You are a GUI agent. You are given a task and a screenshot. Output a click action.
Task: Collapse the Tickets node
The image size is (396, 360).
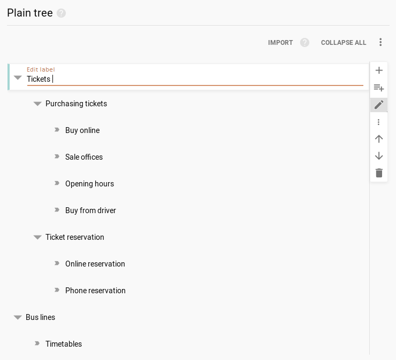click(x=18, y=77)
